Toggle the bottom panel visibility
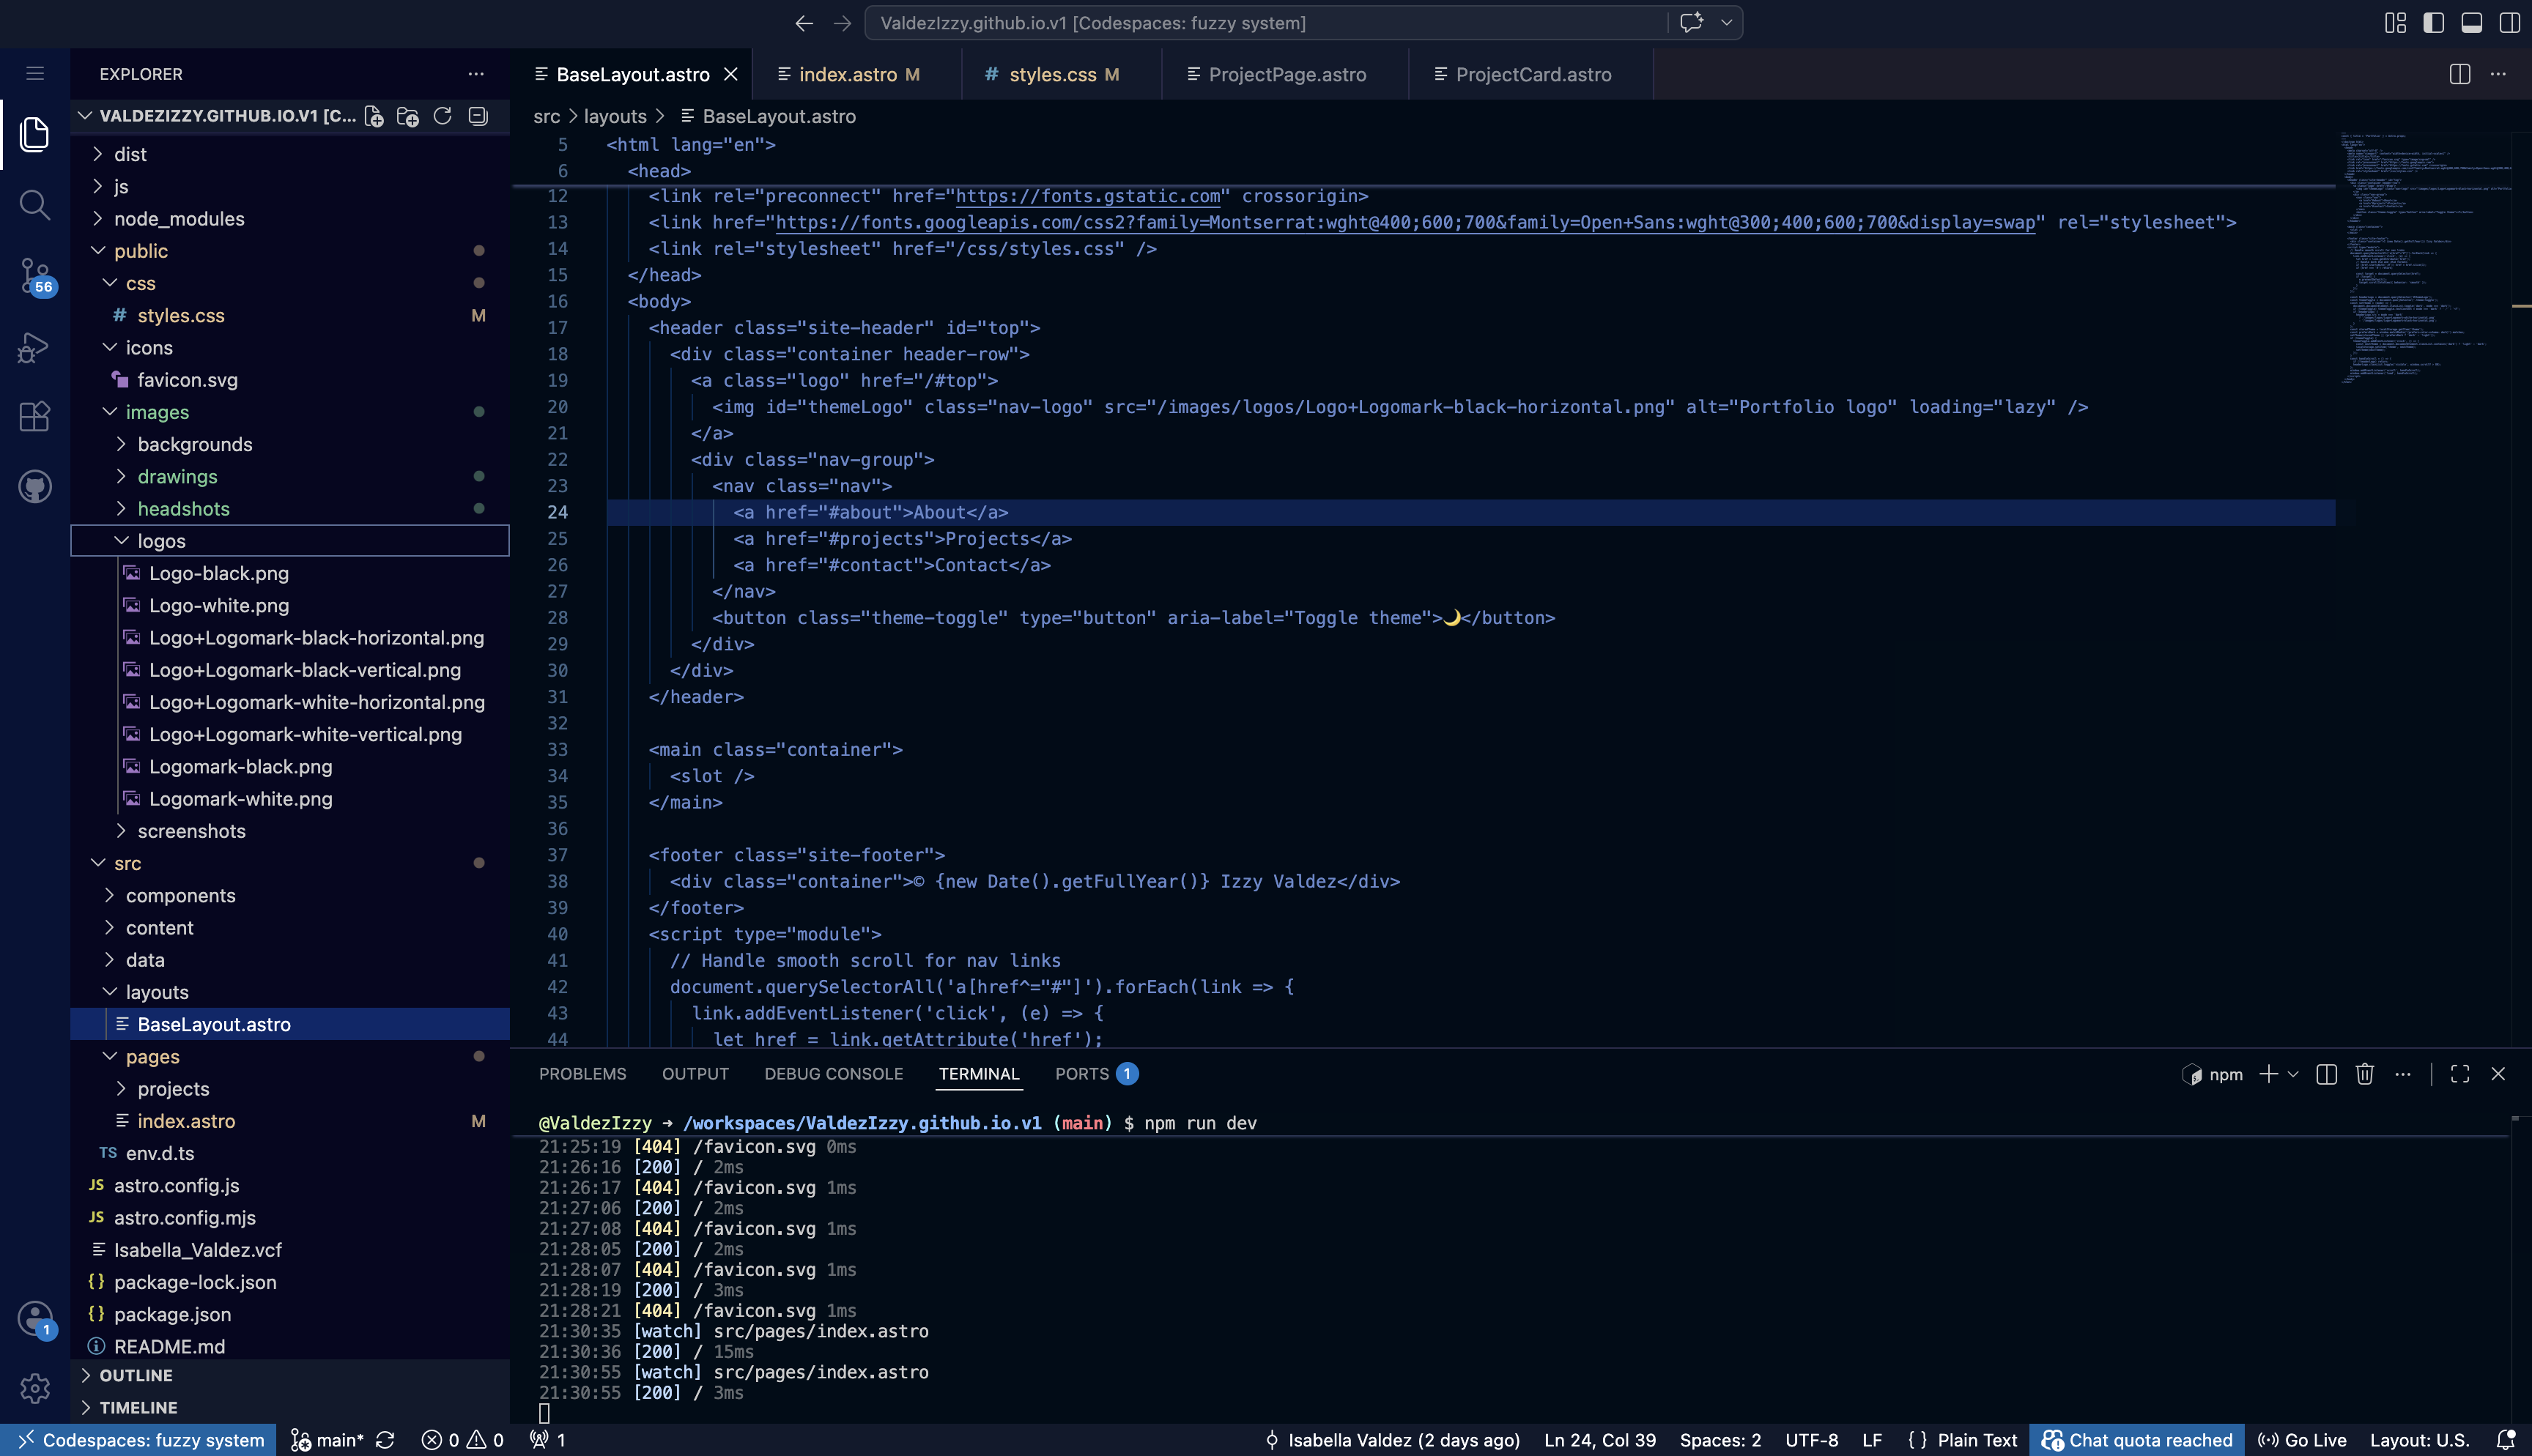The image size is (2532, 1456). (x=2472, y=23)
